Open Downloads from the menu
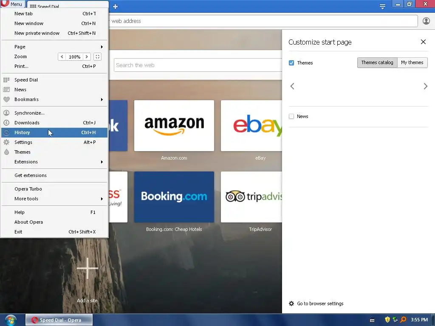Viewport: 435px width, 326px height. pyautogui.click(x=54, y=123)
